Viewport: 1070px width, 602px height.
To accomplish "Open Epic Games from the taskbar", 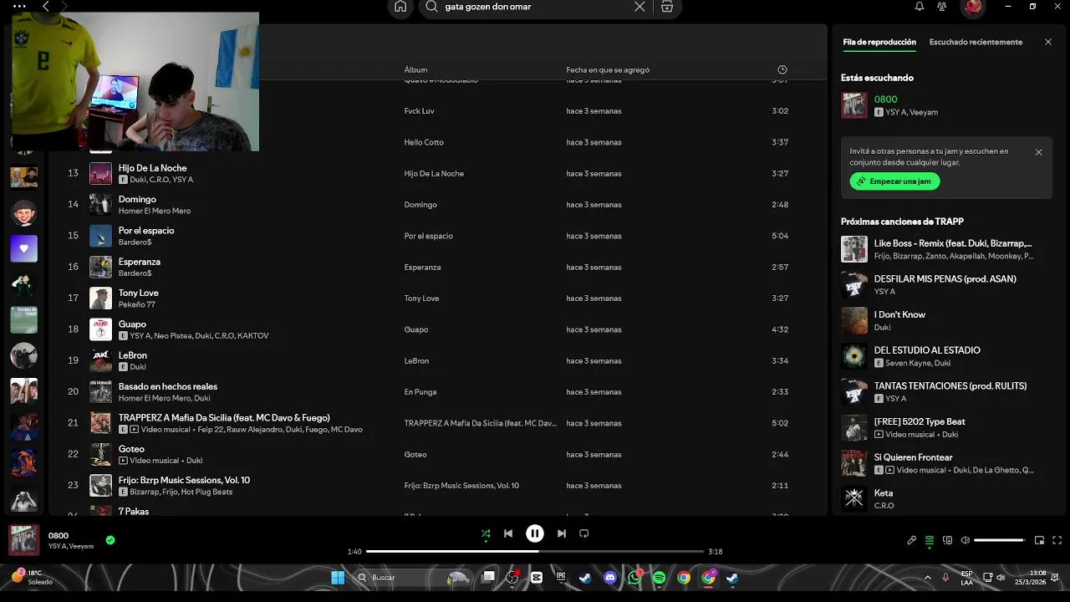I will (x=561, y=578).
